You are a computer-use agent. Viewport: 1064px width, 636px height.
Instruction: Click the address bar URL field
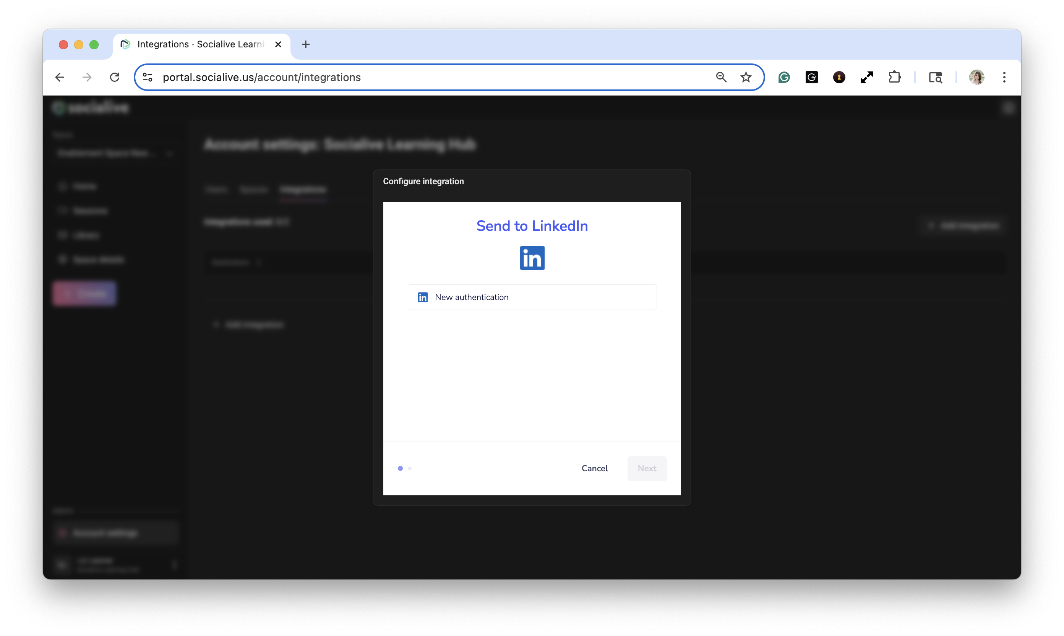click(x=428, y=77)
